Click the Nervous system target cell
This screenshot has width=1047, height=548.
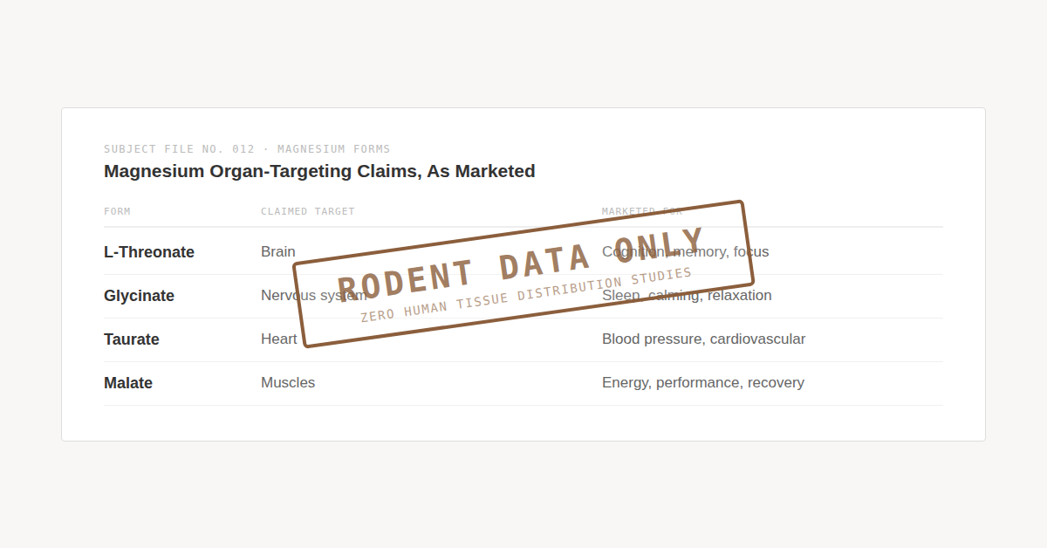(x=277, y=296)
